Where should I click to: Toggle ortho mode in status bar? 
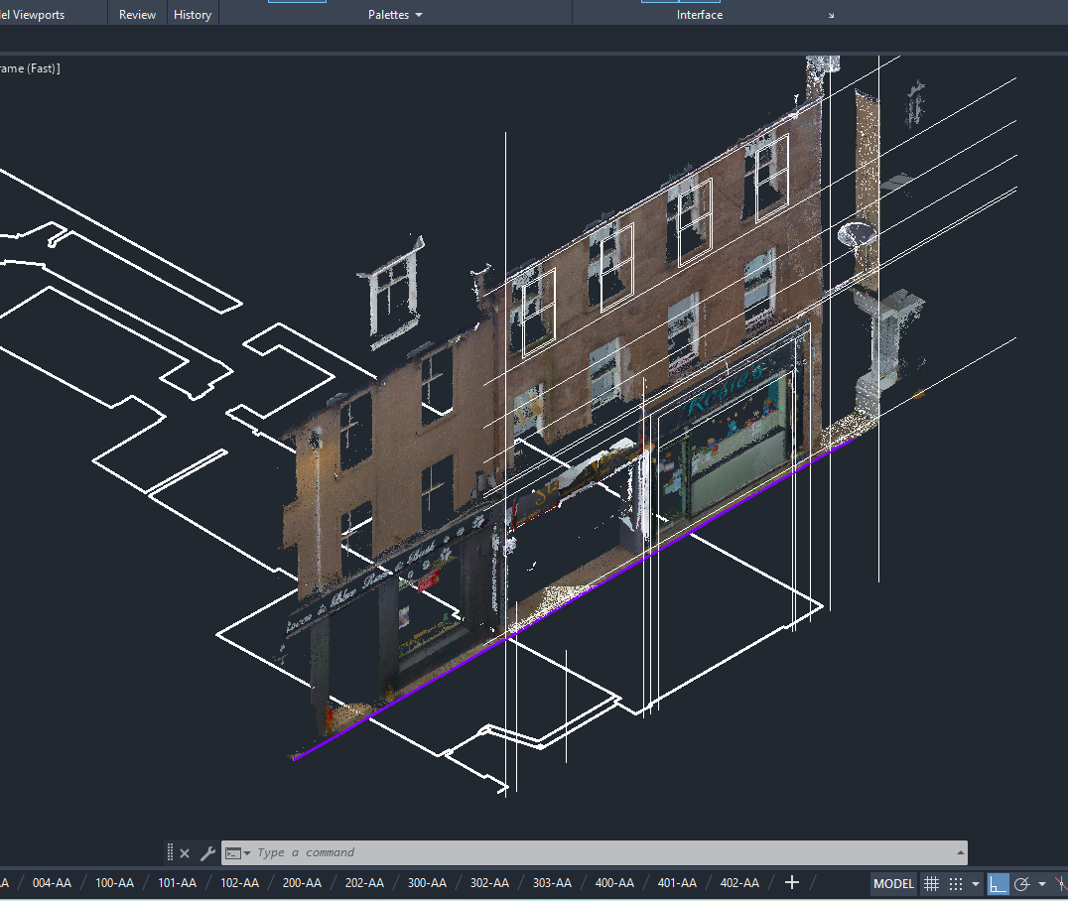coord(999,883)
